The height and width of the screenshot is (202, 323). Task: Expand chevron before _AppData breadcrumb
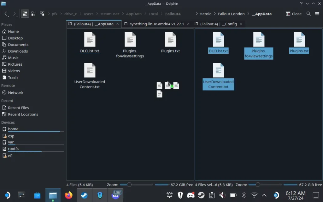click(248, 14)
